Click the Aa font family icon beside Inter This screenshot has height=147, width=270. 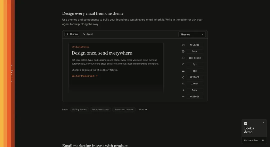pos(183,84)
